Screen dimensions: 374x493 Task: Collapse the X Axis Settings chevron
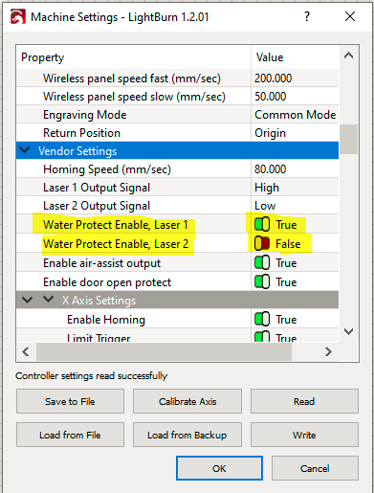[x=49, y=300]
